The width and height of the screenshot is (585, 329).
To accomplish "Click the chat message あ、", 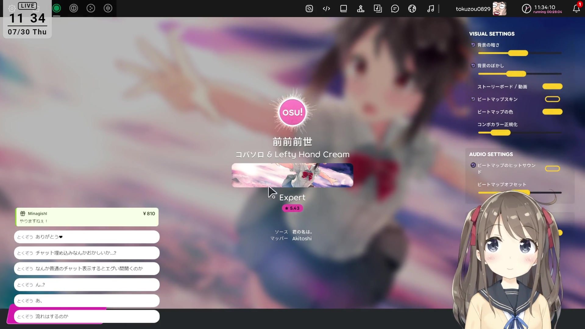I will coord(87,301).
